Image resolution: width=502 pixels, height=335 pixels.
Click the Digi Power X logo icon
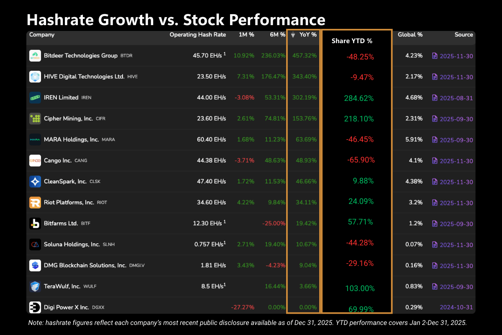35,307
